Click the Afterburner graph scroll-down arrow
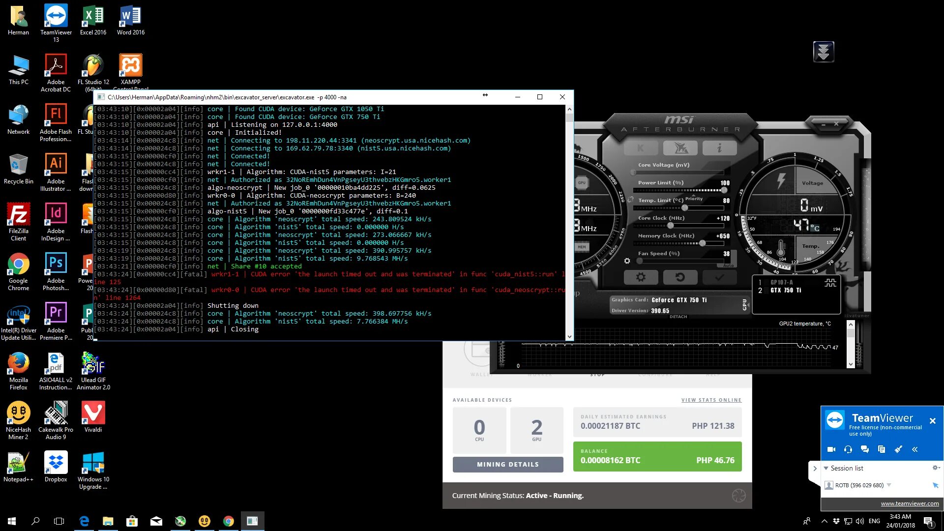Screen dimensions: 944x531 click(851, 364)
